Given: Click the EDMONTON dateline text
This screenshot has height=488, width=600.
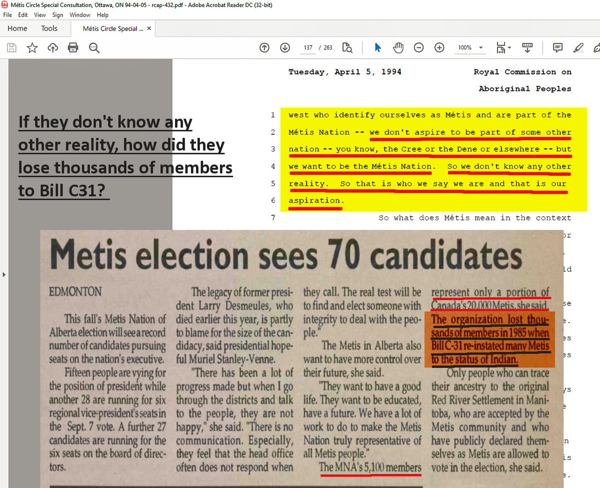Looking at the screenshot, I should 75,292.
